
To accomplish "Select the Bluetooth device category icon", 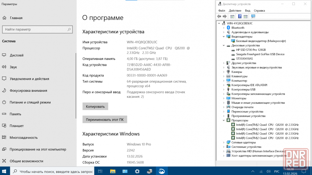I will 228,28.
